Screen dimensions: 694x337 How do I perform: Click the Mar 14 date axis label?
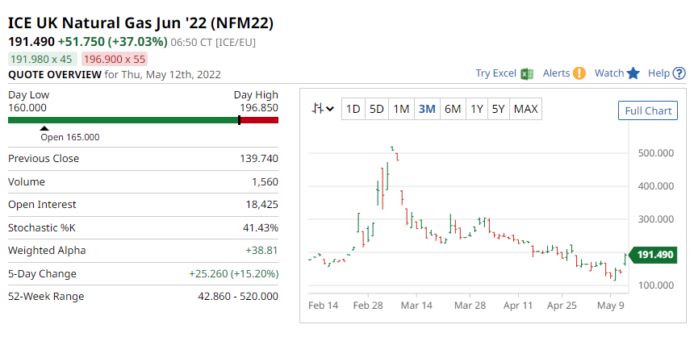(416, 306)
